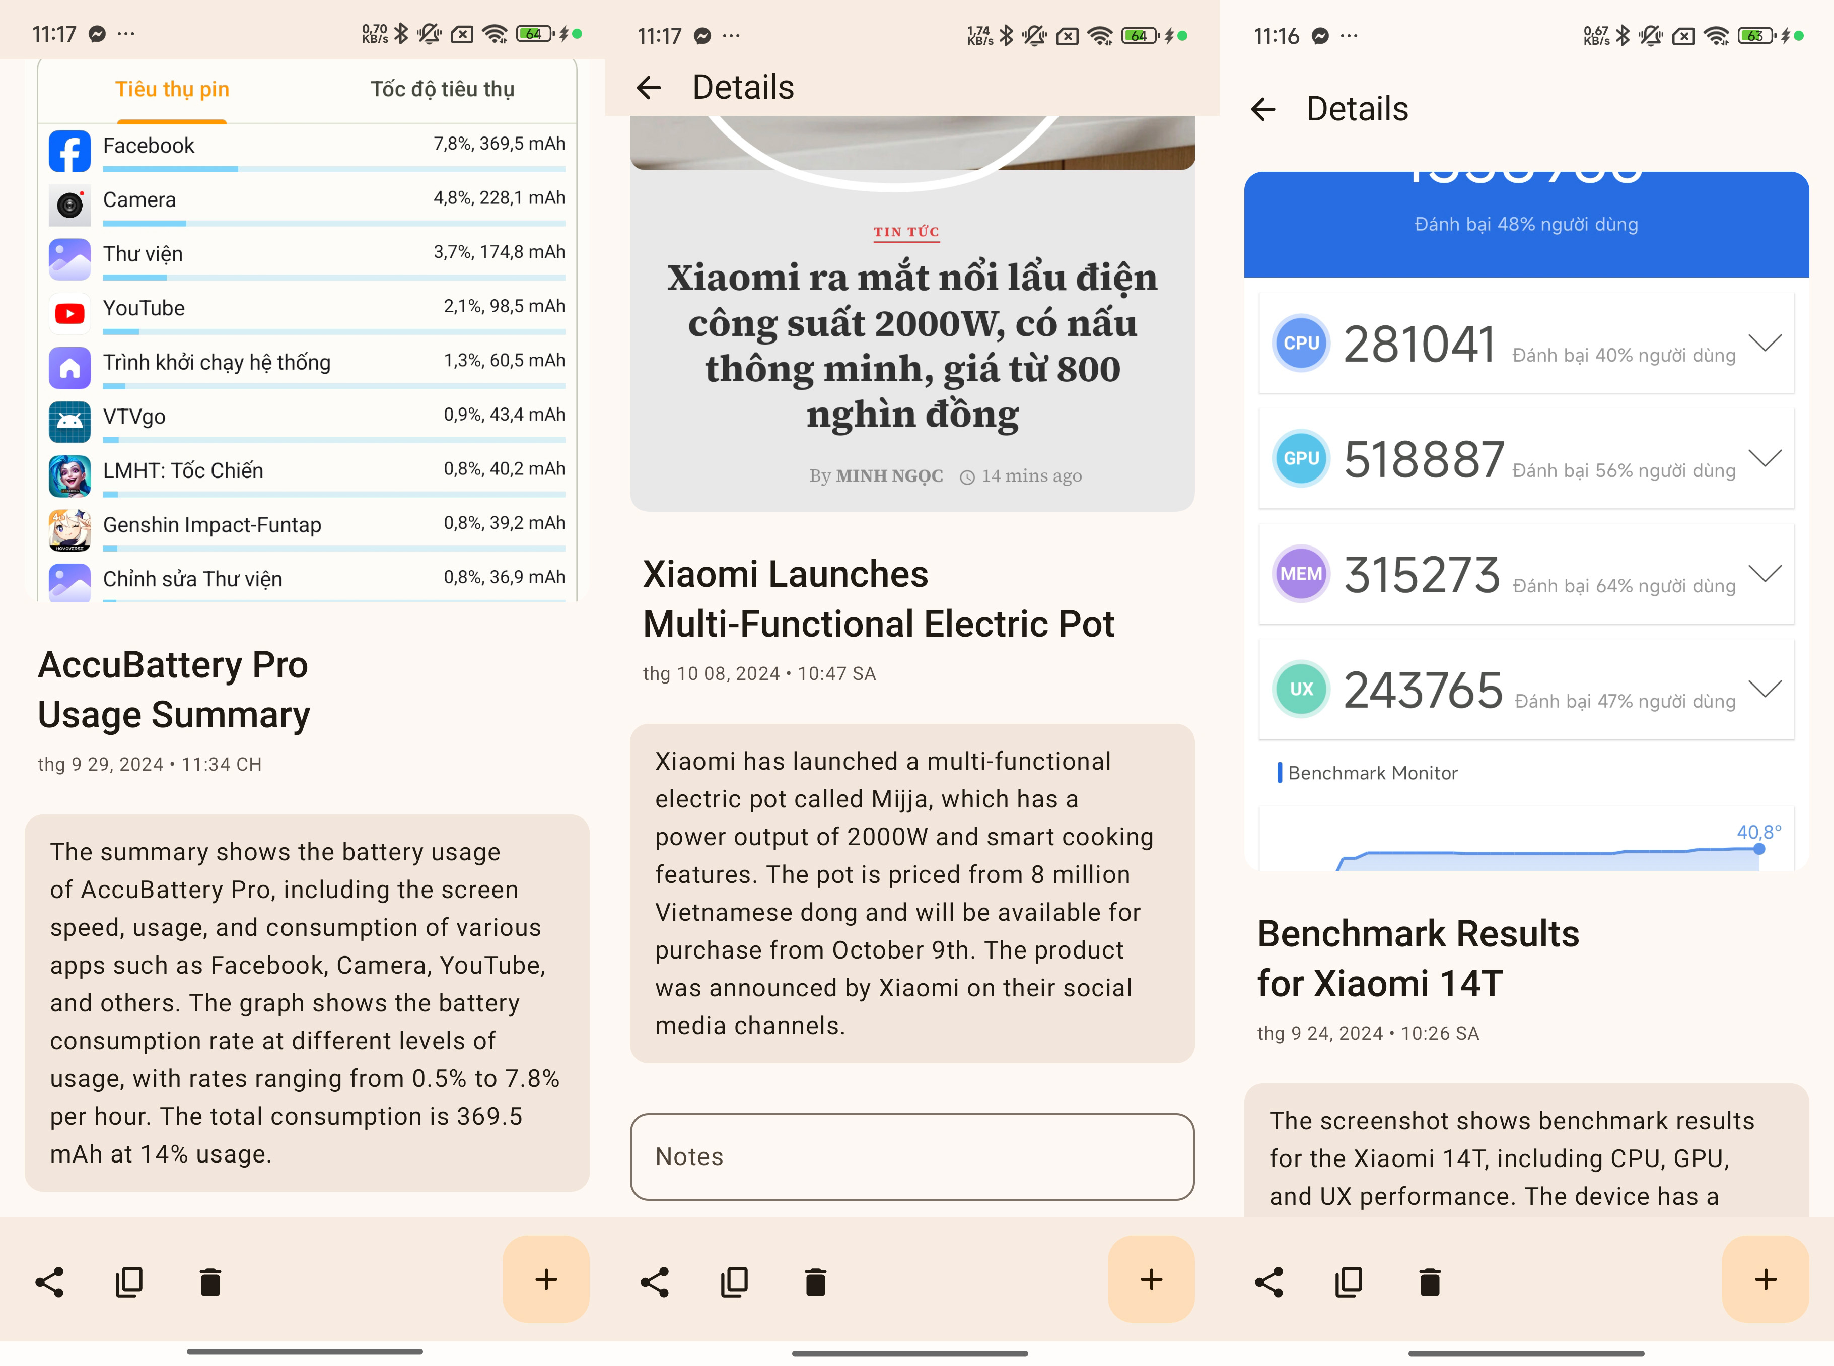Tap trash icon in right Benchmark screen
This screenshot has width=1834, height=1366.
[x=1429, y=1282]
